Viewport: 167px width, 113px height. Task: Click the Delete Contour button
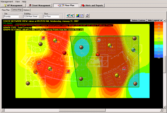click(139, 20)
